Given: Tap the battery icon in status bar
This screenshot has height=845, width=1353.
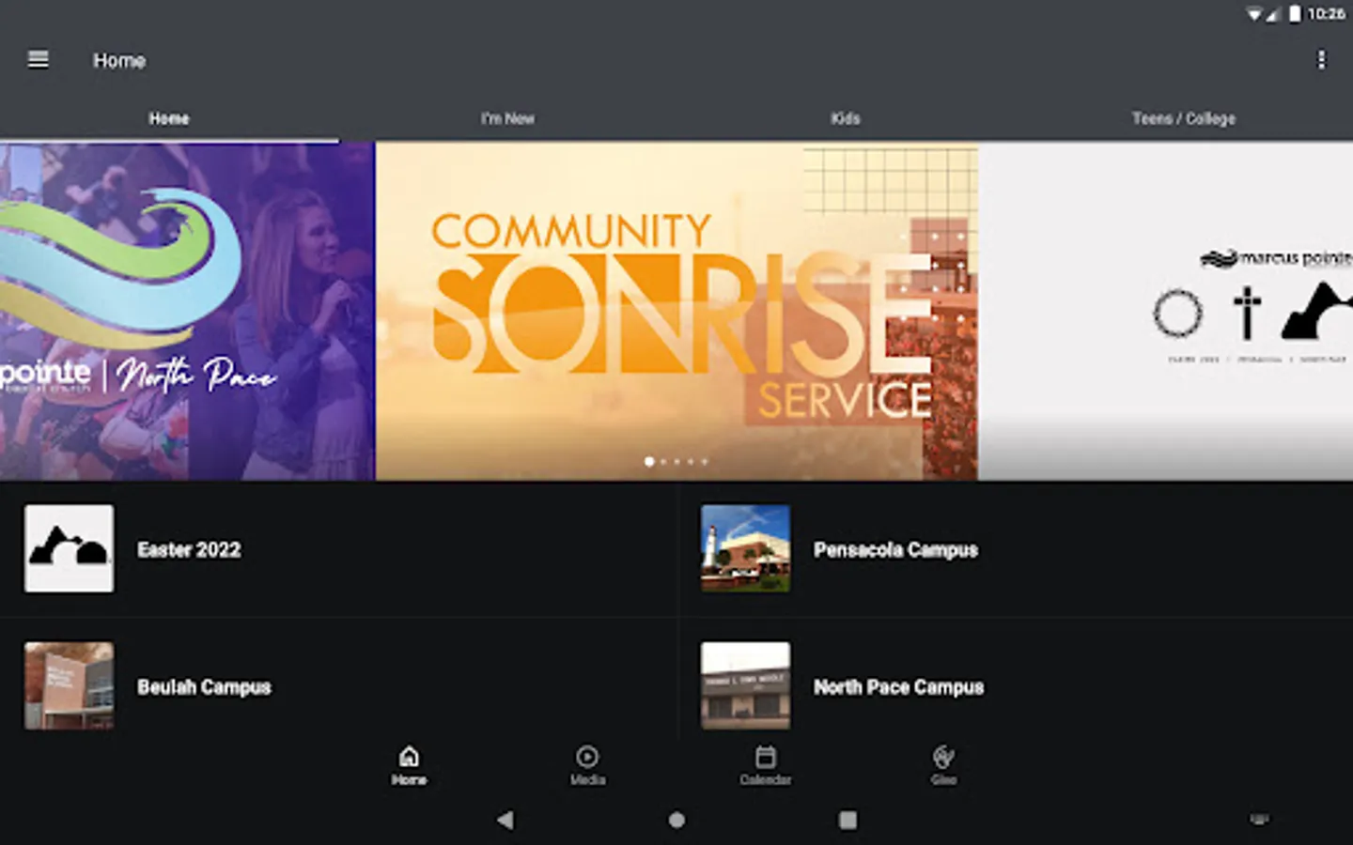Looking at the screenshot, I should (x=1295, y=13).
